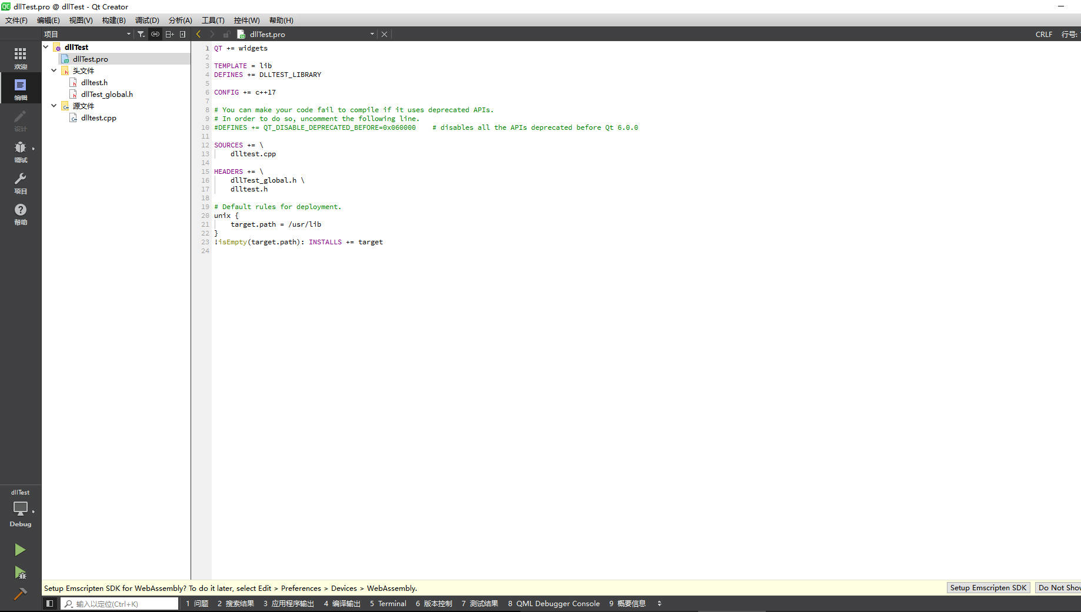Open 构建(B) menu
1081x612 pixels.
click(x=114, y=20)
